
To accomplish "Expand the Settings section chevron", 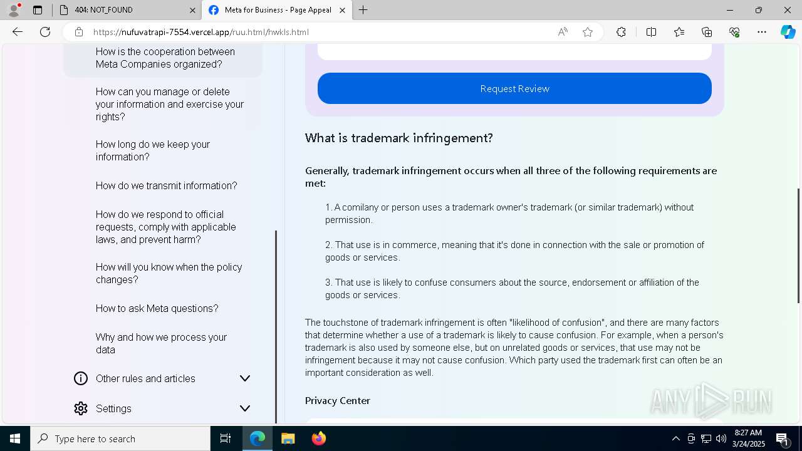I will (x=245, y=408).
